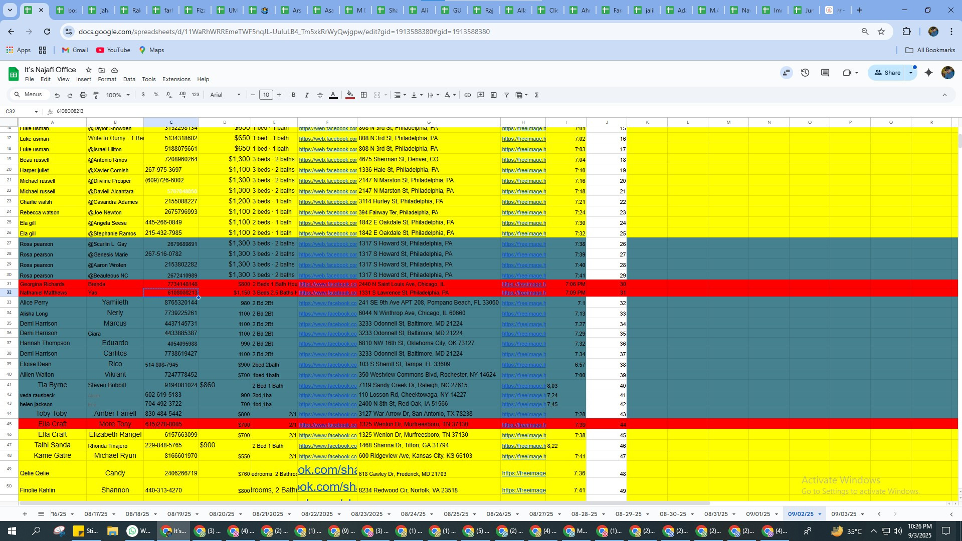Add a comment with the toolbar icon
The height and width of the screenshot is (541, 962).
click(481, 95)
